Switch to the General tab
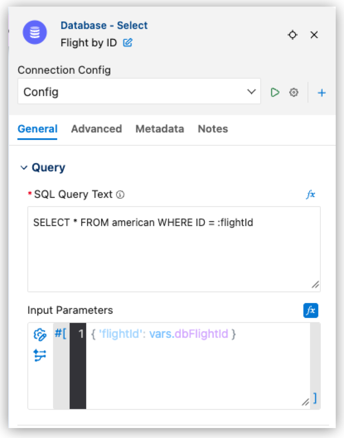The height and width of the screenshot is (438, 344). 37,129
